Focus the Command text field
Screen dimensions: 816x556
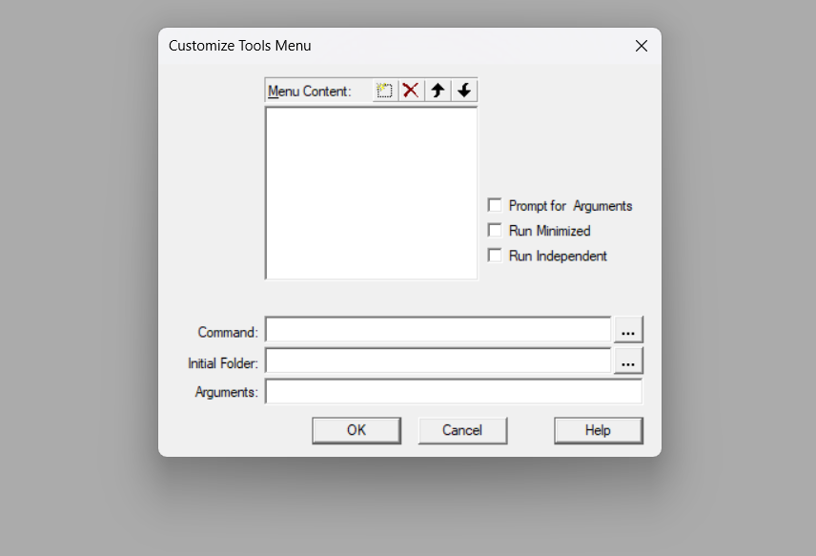point(438,330)
